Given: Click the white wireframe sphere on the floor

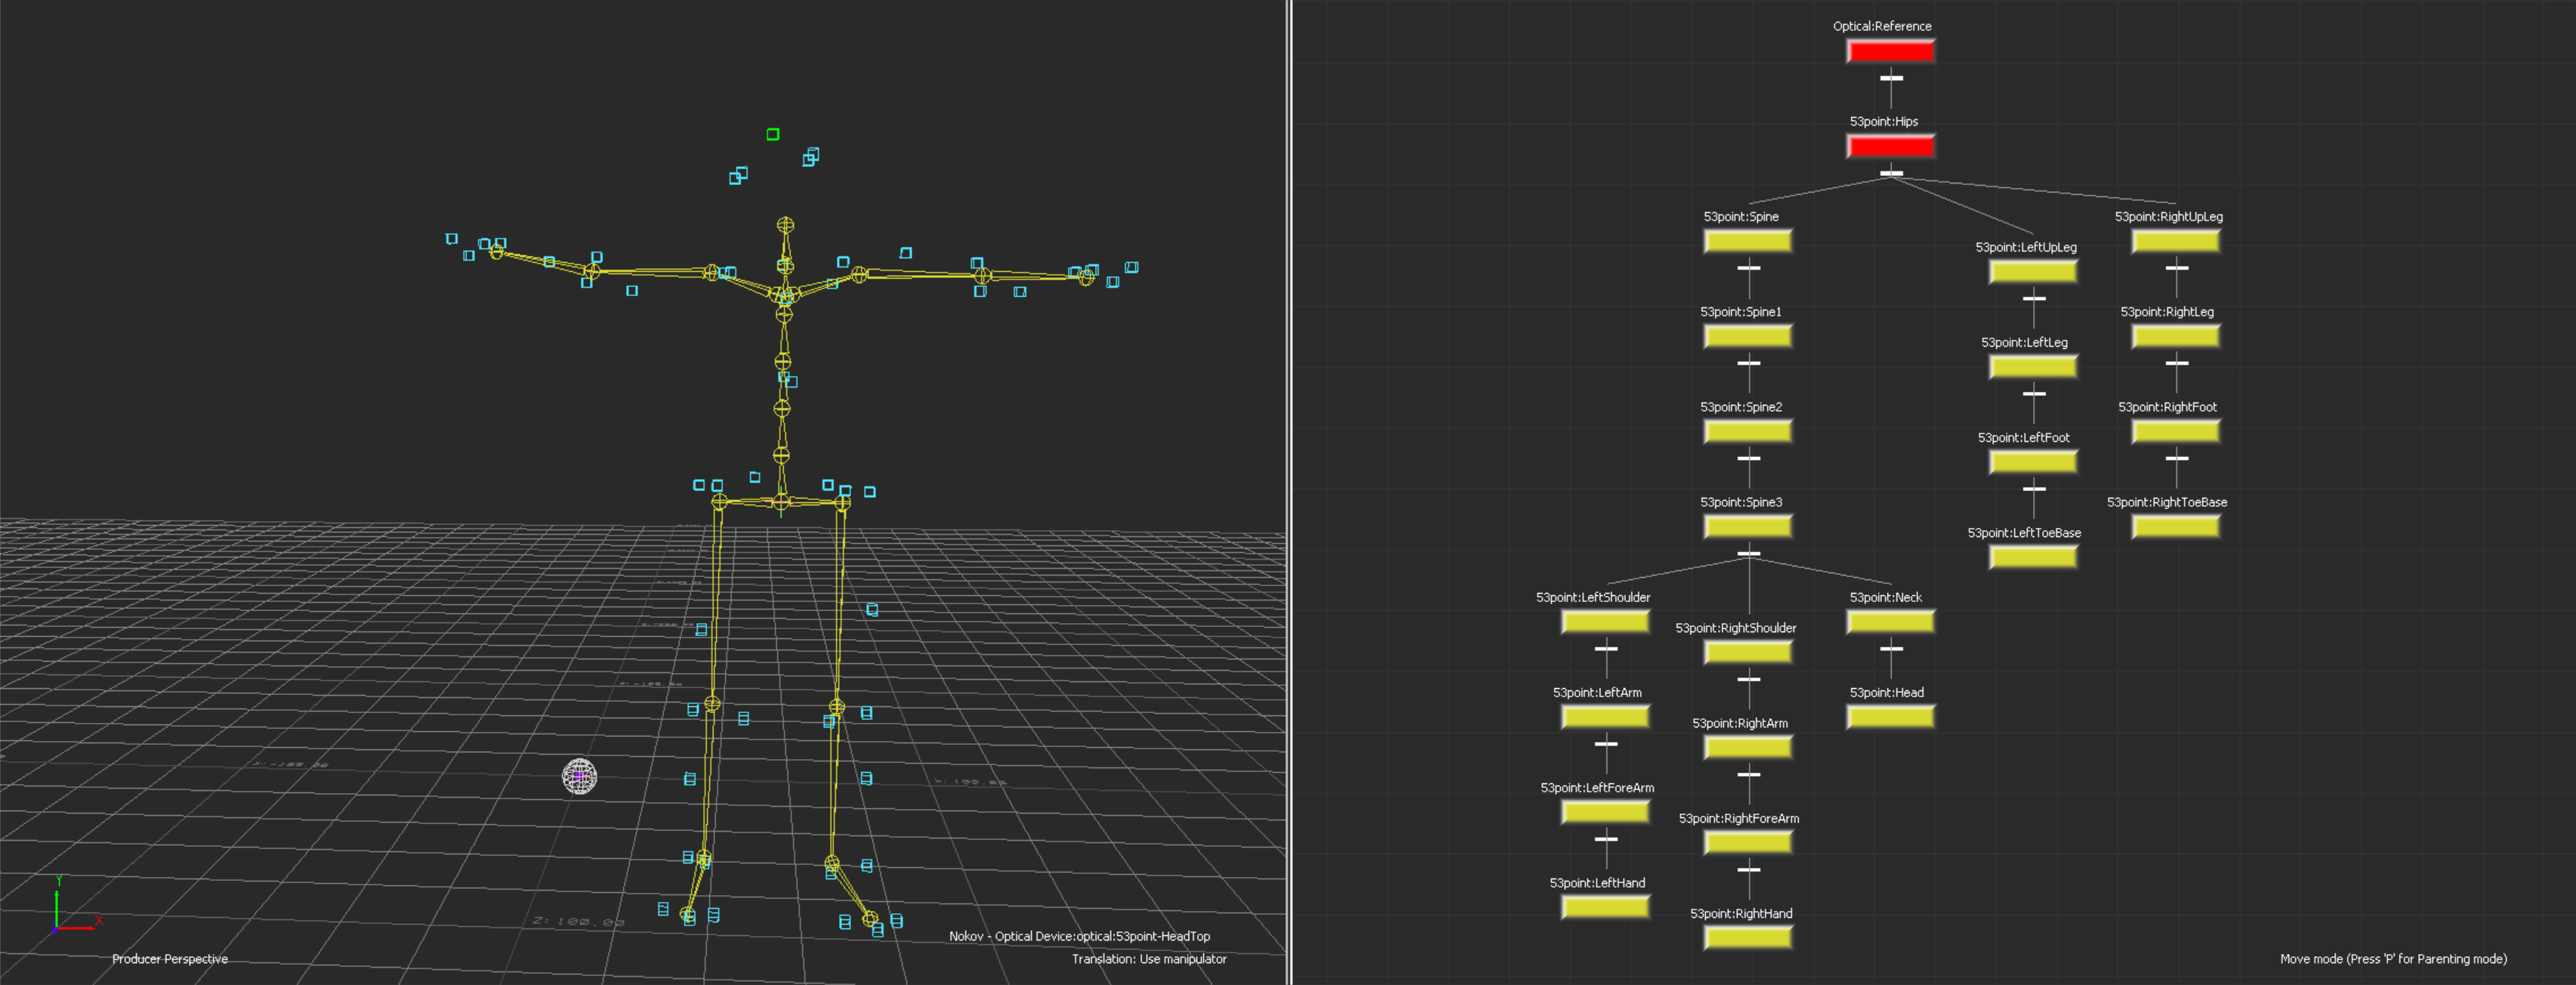Looking at the screenshot, I should (579, 776).
